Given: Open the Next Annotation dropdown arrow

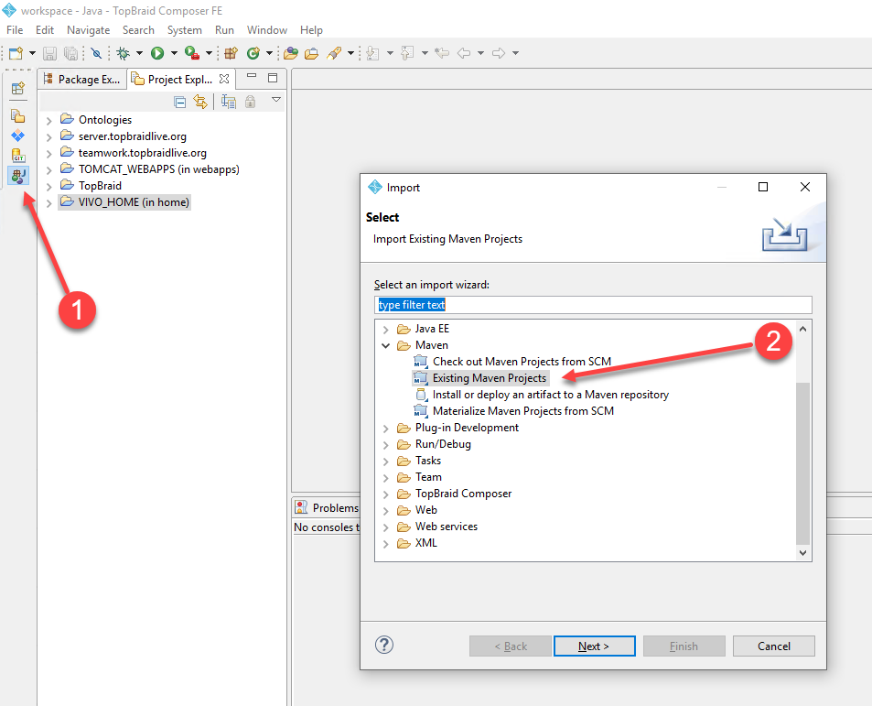Looking at the screenshot, I should pos(390,53).
